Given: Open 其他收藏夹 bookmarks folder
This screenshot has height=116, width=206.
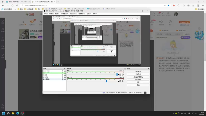Looking at the screenshot, I should 200,9.
